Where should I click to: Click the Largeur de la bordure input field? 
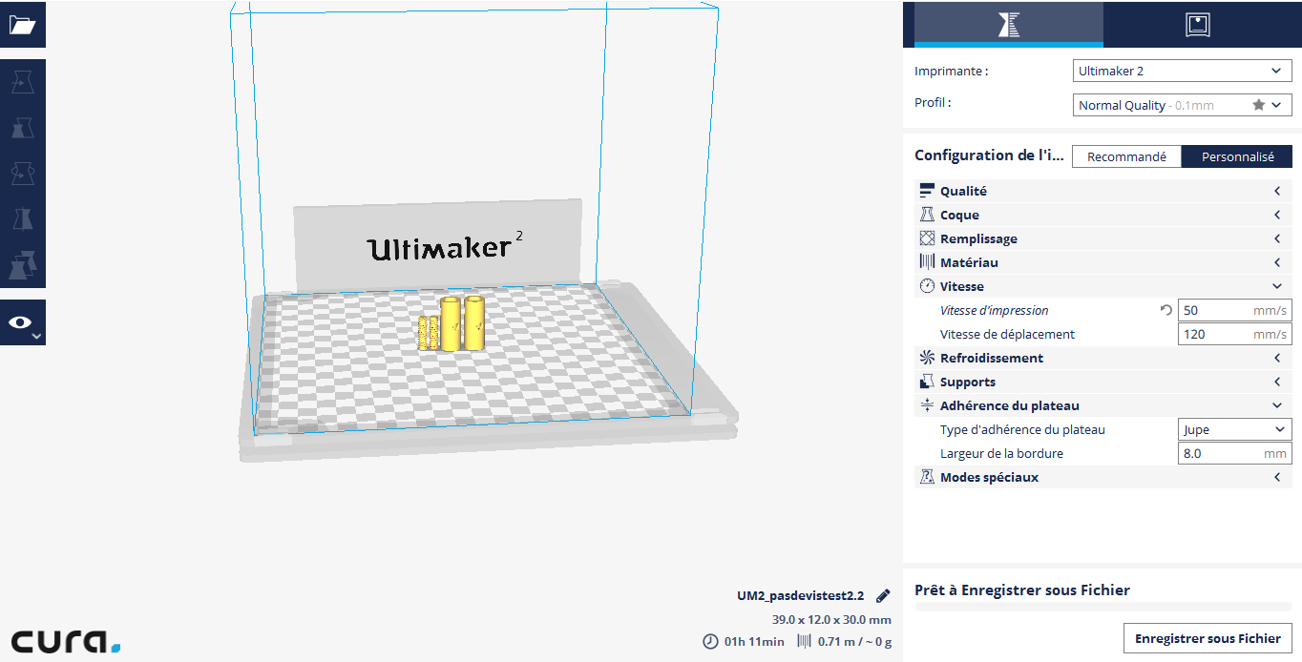(1222, 453)
